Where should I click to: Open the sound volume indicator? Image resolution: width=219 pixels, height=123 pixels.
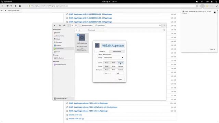(x=197, y=2)
